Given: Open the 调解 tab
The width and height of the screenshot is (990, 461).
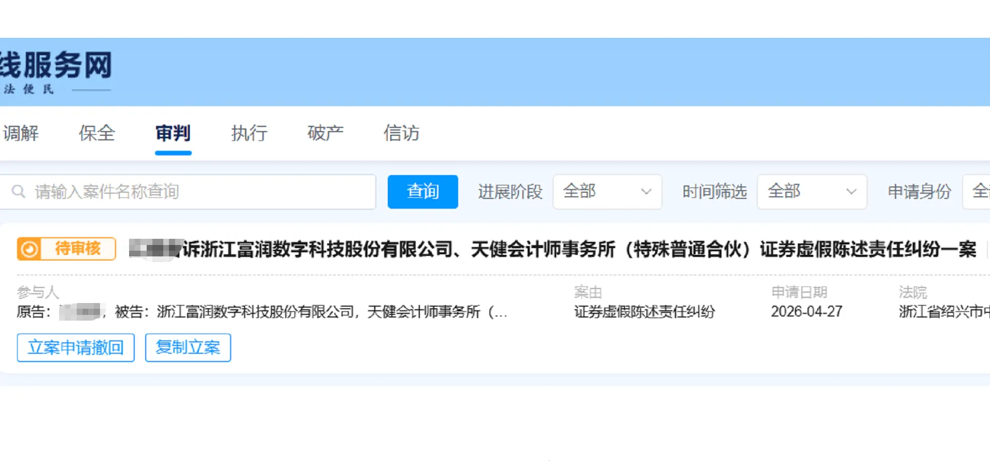Looking at the screenshot, I should (x=21, y=133).
